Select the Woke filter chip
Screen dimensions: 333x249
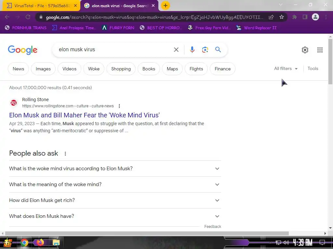pyautogui.click(x=94, y=69)
